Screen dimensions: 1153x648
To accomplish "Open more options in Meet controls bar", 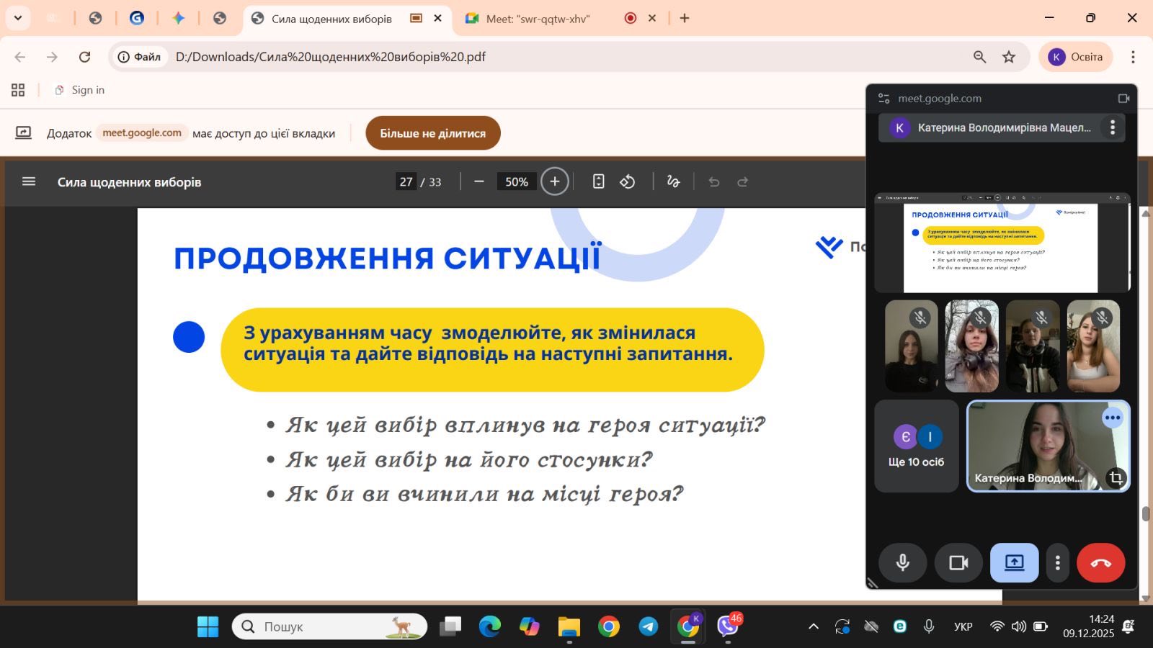I will click(1058, 562).
